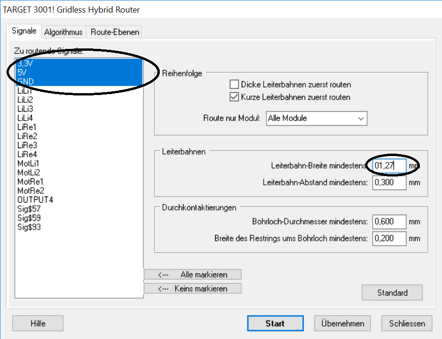This screenshot has width=442, height=339.
Task: Close the dialog with Schliessen
Action: click(x=407, y=324)
